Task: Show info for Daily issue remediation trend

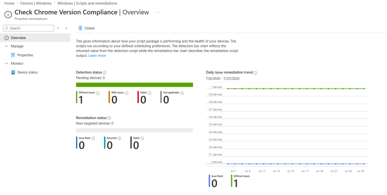Action: [255, 73]
